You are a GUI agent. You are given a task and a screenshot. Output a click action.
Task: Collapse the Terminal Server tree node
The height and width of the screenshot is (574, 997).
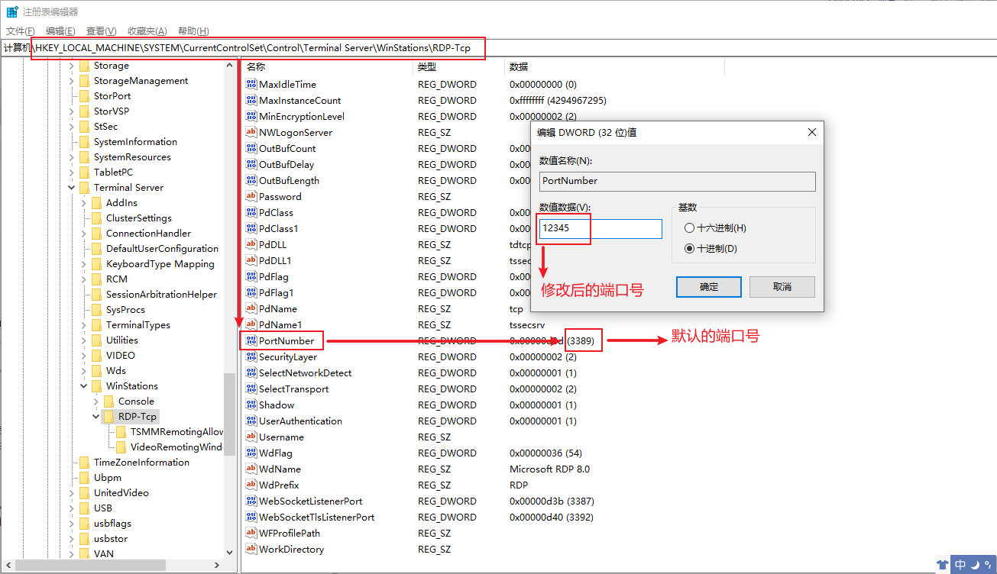[x=72, y=187]
